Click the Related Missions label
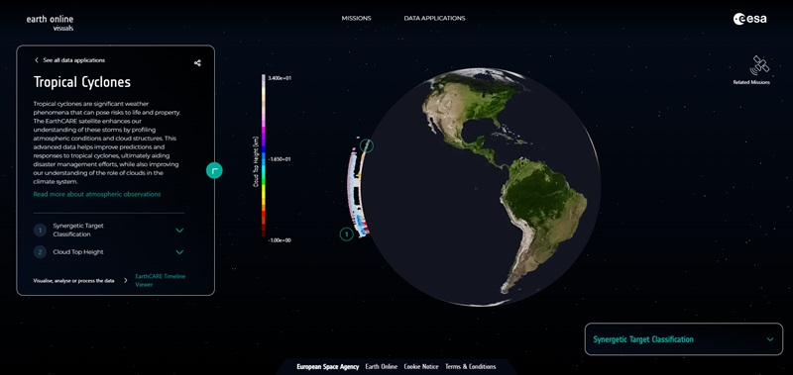 click(751, 82)
